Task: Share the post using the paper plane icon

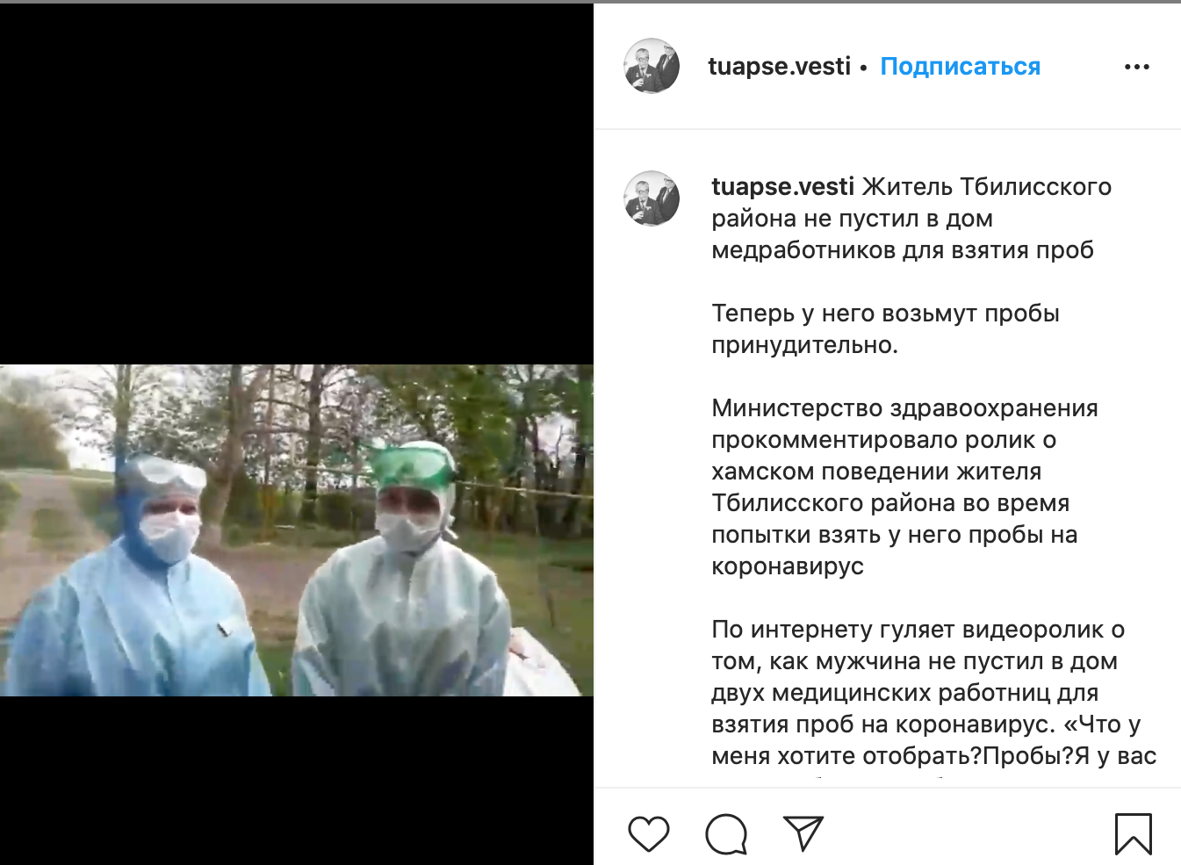Action: [803, 833]
